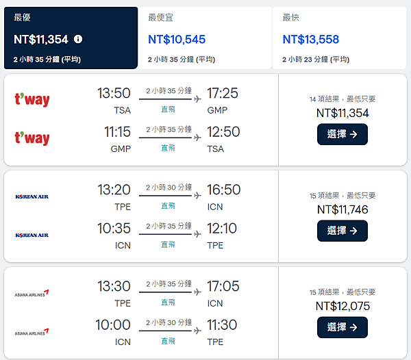
Task: Click the airplane icon on the 10:00 ICN flight
Action: tap(198, 331)
